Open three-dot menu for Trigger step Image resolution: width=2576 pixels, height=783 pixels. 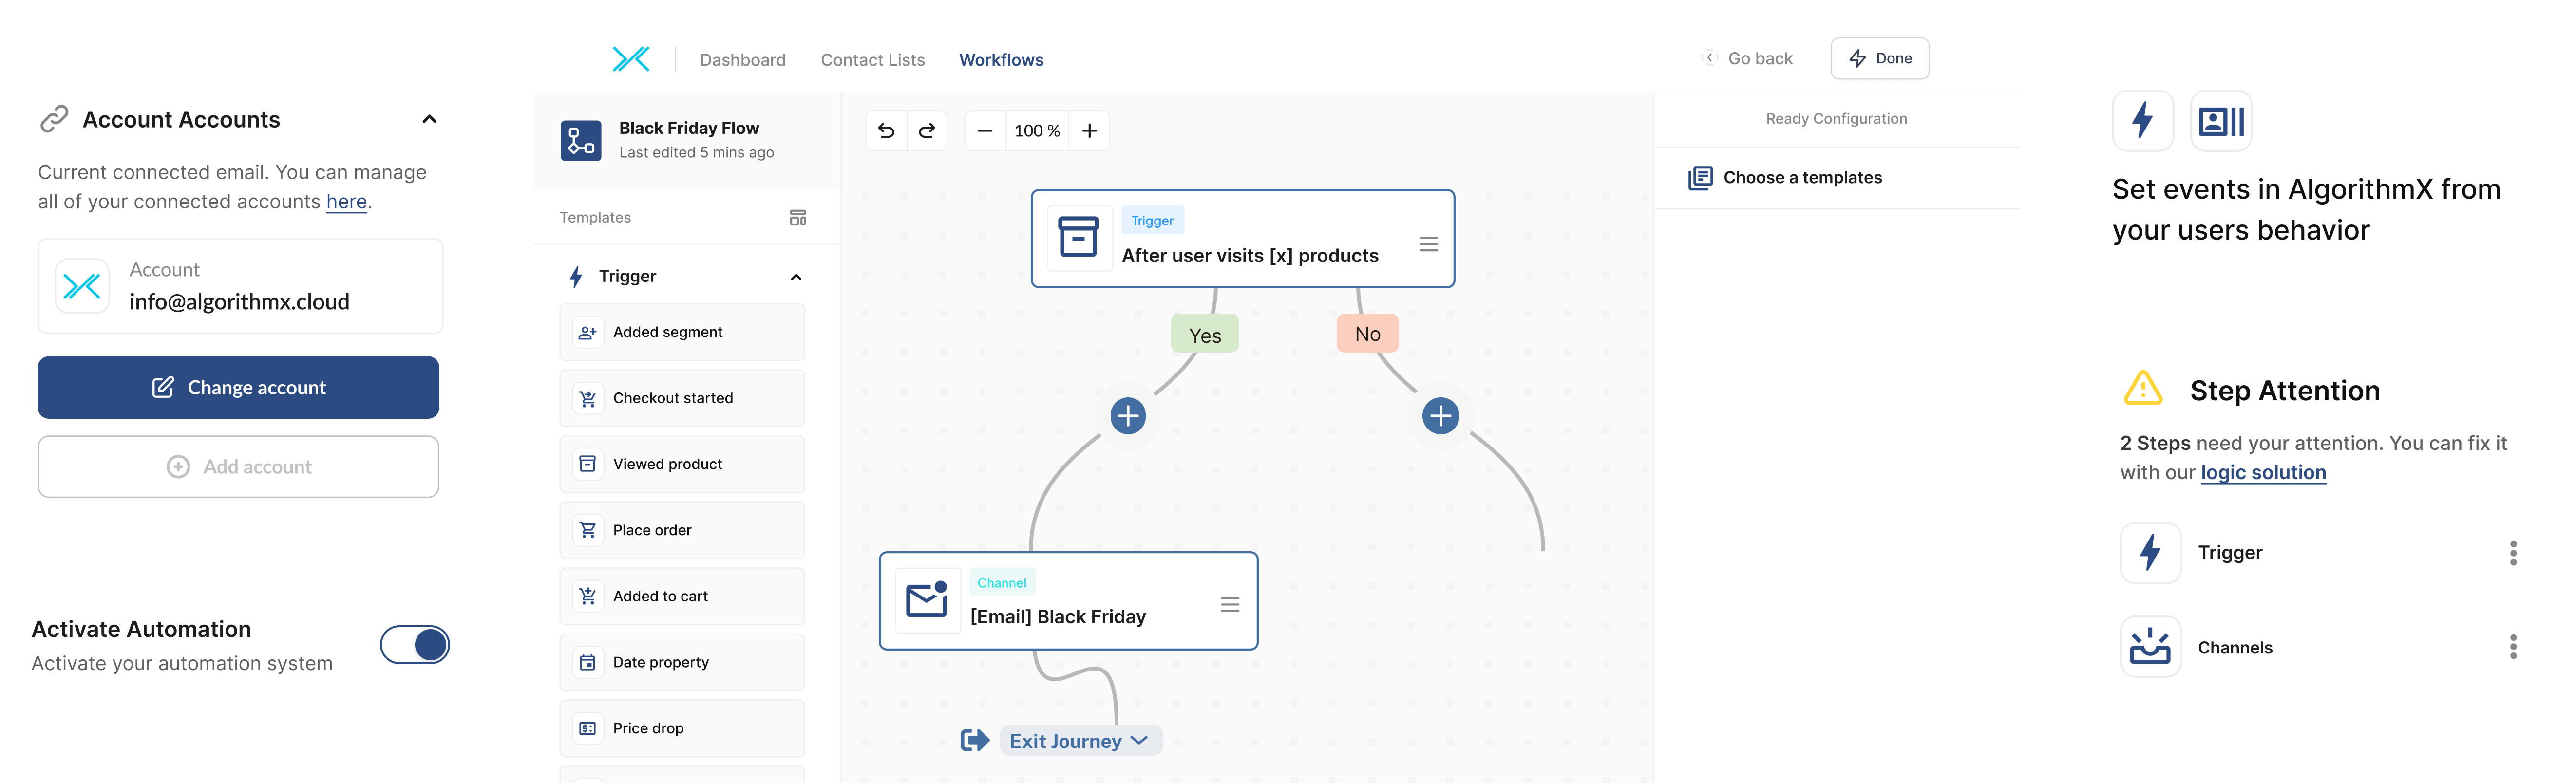[2512, 553]
